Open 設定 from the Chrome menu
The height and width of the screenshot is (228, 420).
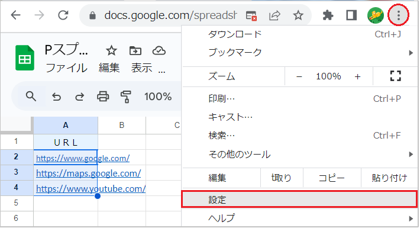pos(299,200)
